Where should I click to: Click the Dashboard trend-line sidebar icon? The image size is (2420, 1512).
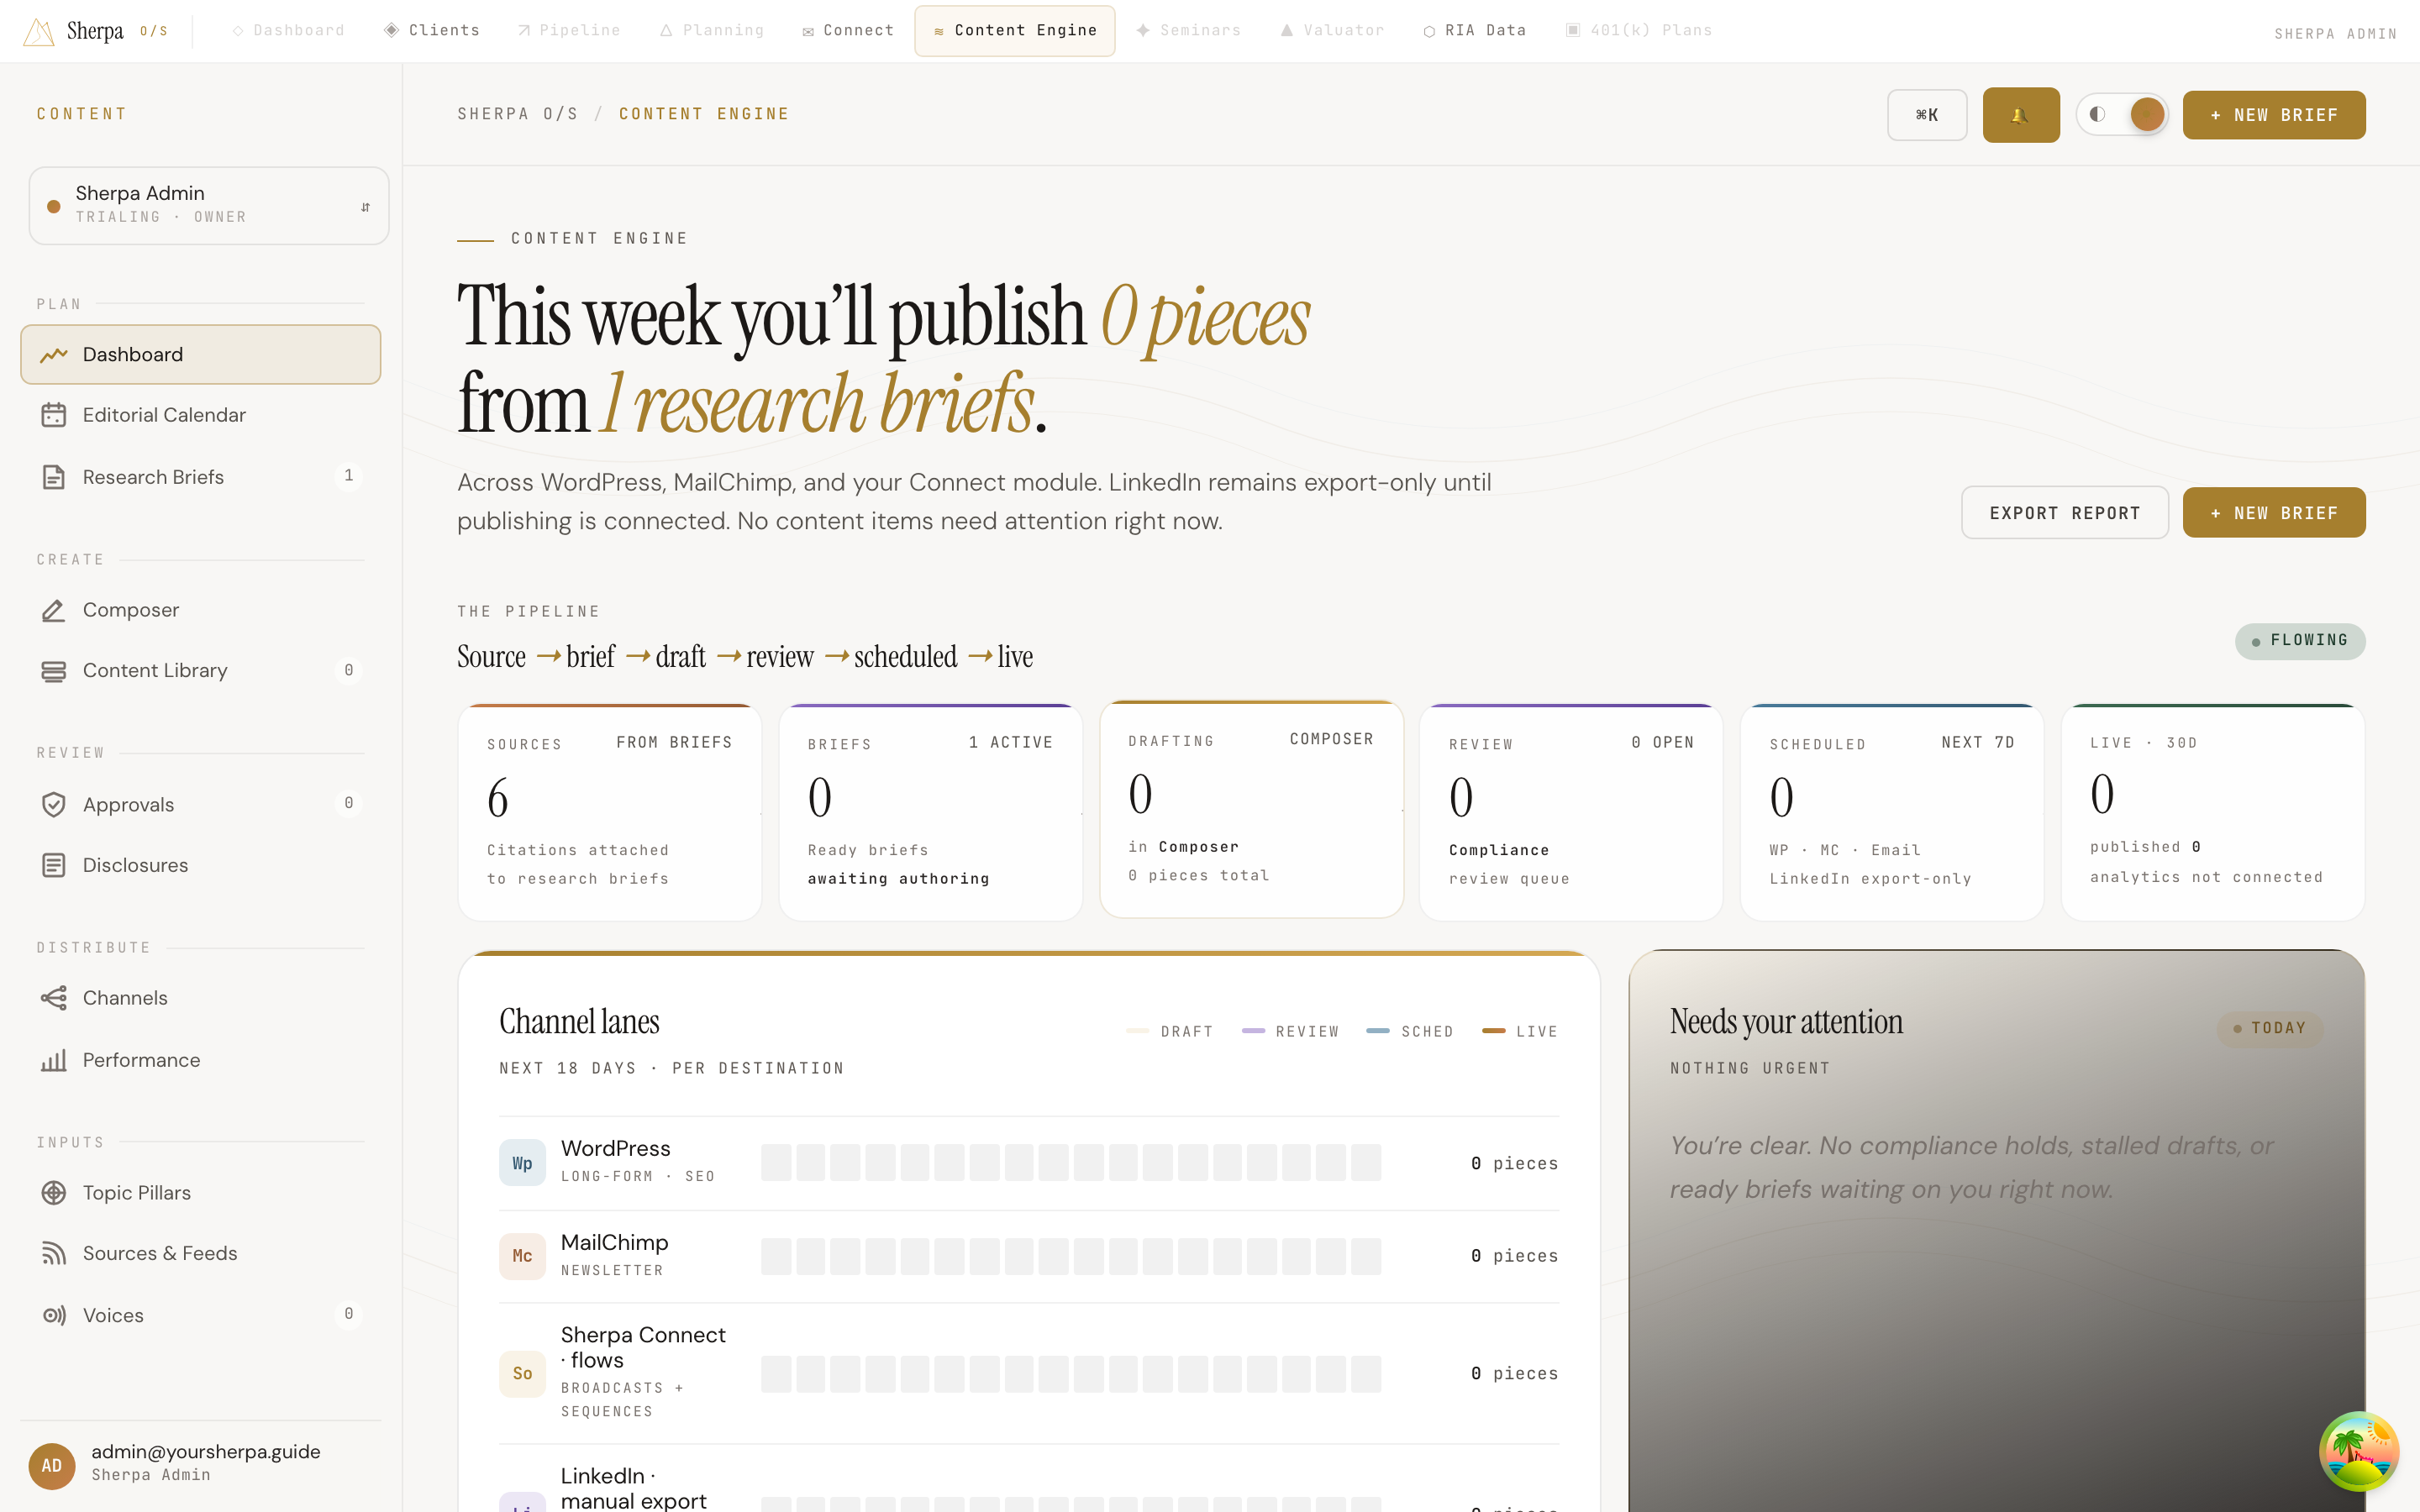click(54, 355)
